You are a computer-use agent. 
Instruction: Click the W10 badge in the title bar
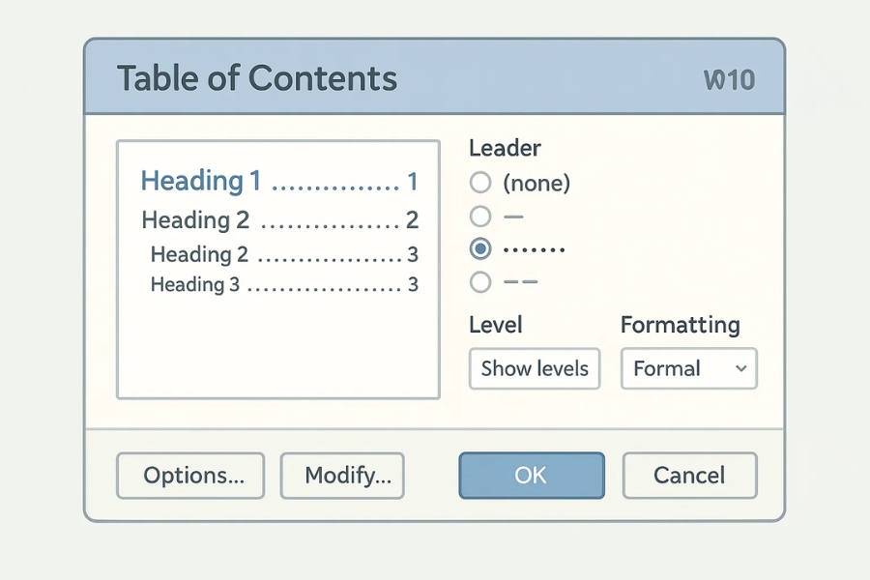pyautogui.click(x=729, y=79)
